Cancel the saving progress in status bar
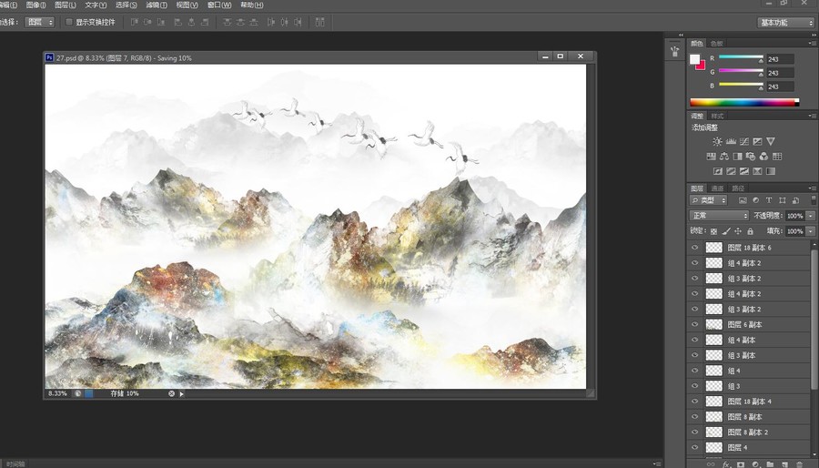The image size is (819, 468). (x=171, y=394)
